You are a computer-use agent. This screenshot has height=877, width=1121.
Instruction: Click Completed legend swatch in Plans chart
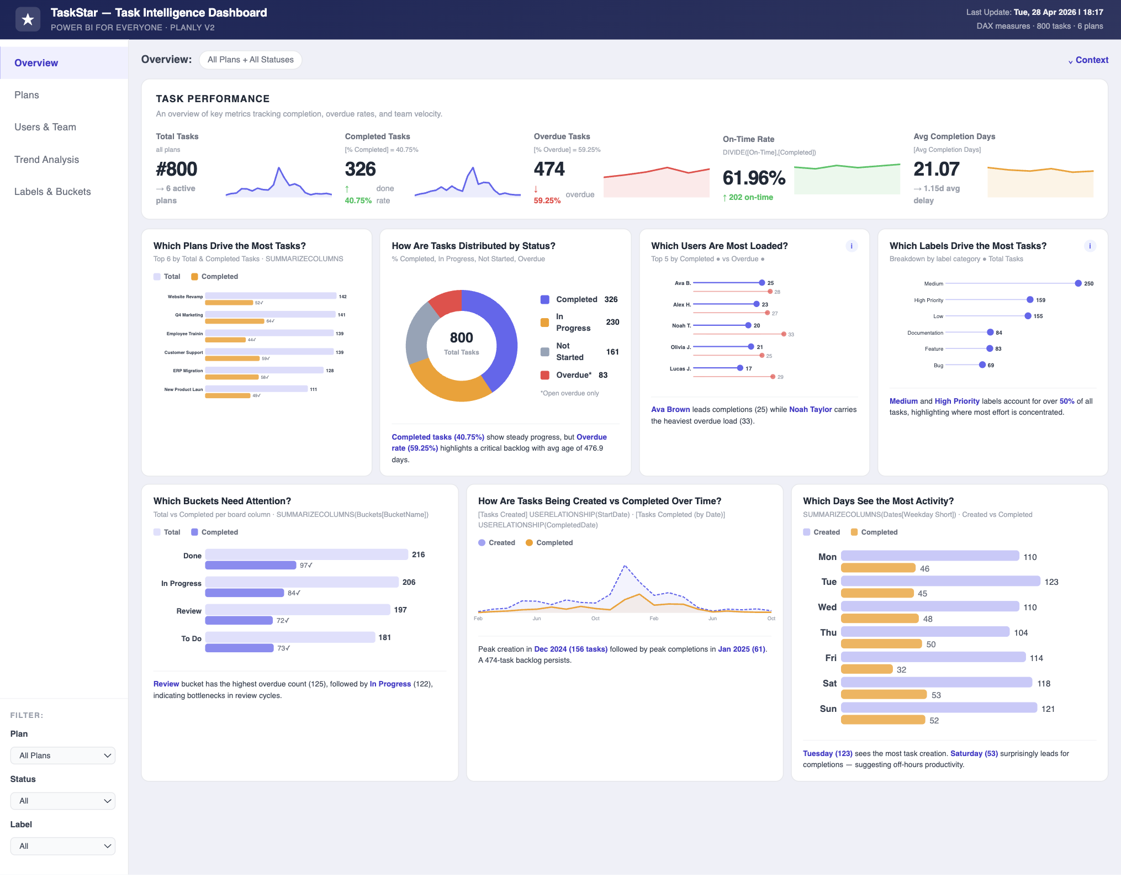194,277
